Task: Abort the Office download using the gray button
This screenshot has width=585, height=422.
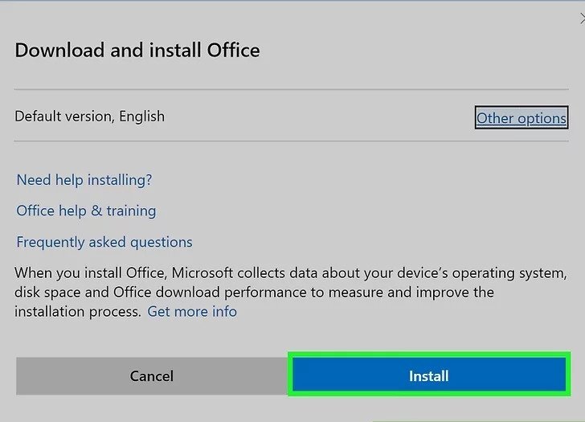Action: 152,375
